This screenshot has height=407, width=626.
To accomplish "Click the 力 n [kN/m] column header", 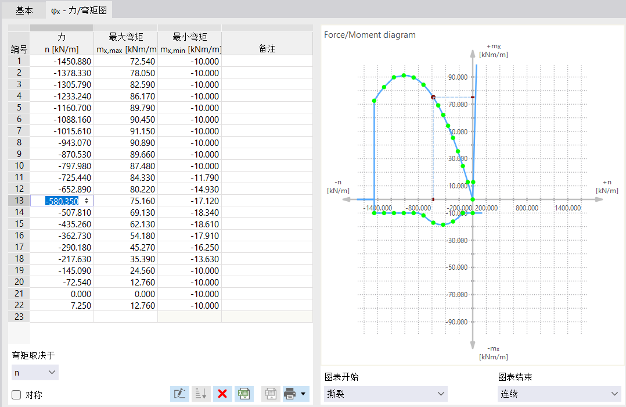I will [x=62, y=43].
